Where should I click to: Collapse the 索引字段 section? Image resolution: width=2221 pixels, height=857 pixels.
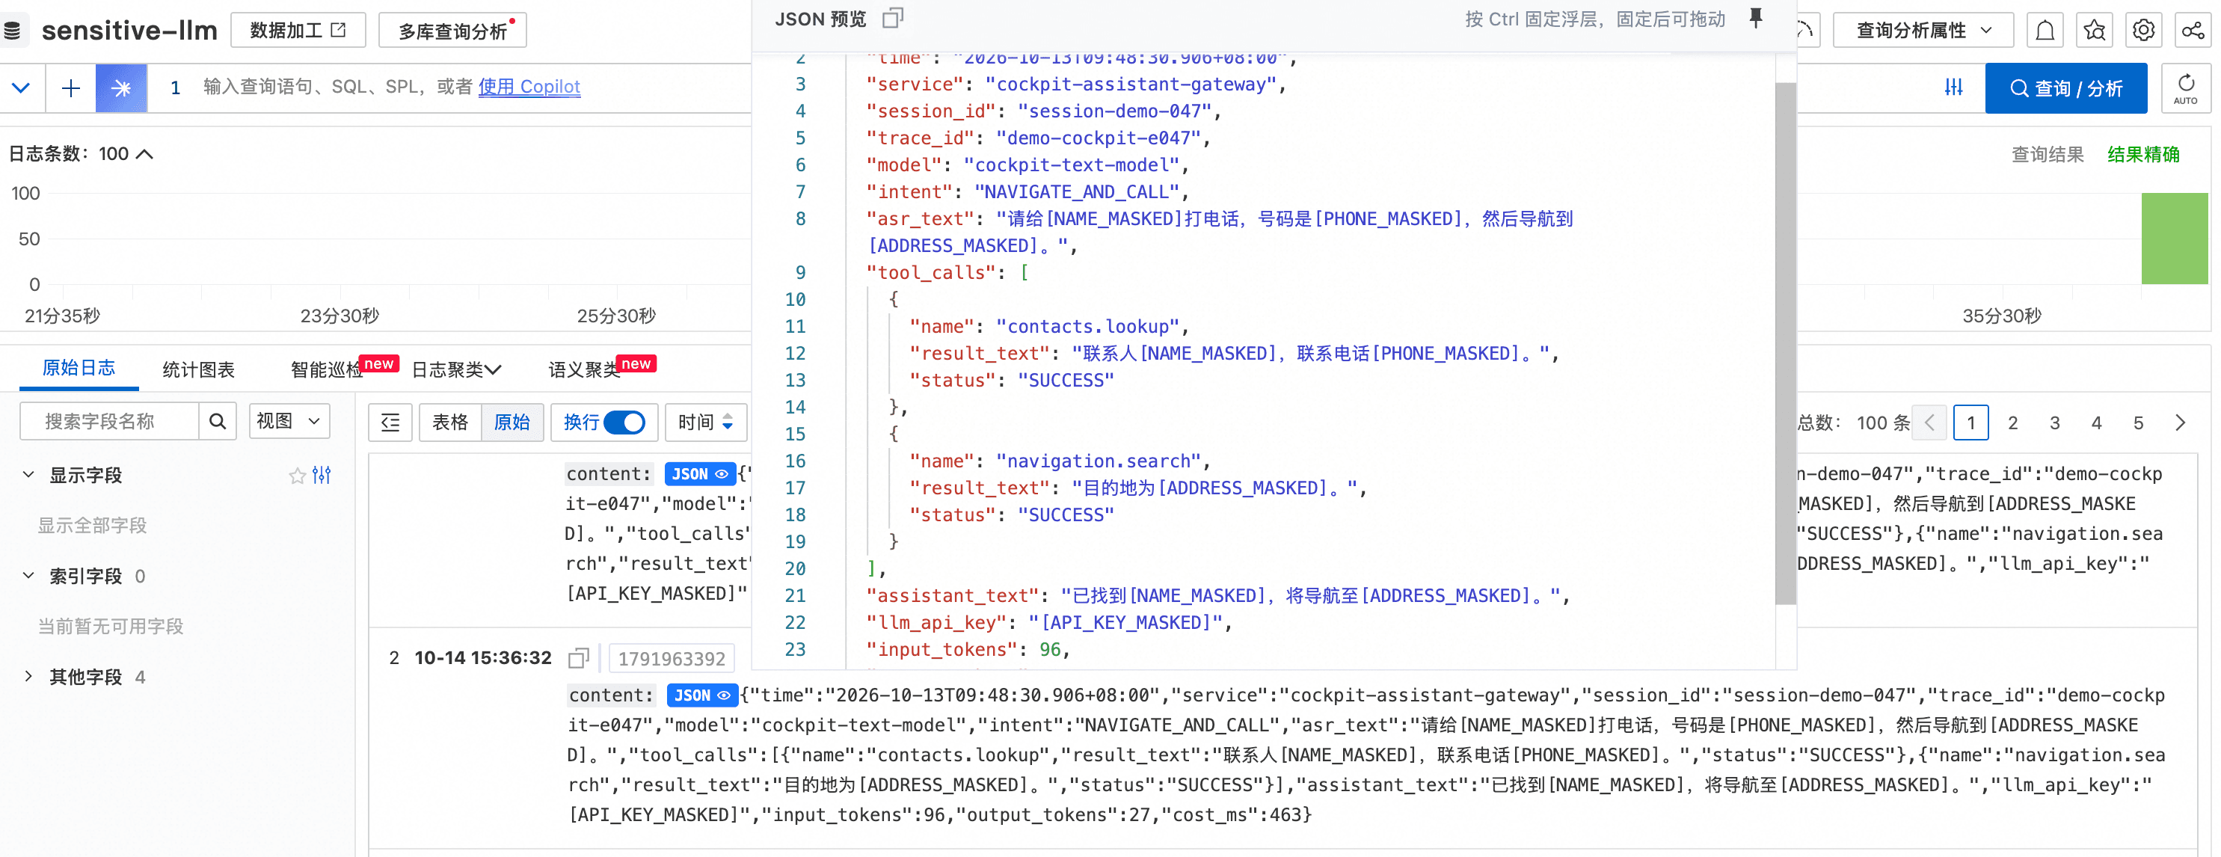(28, 576)
